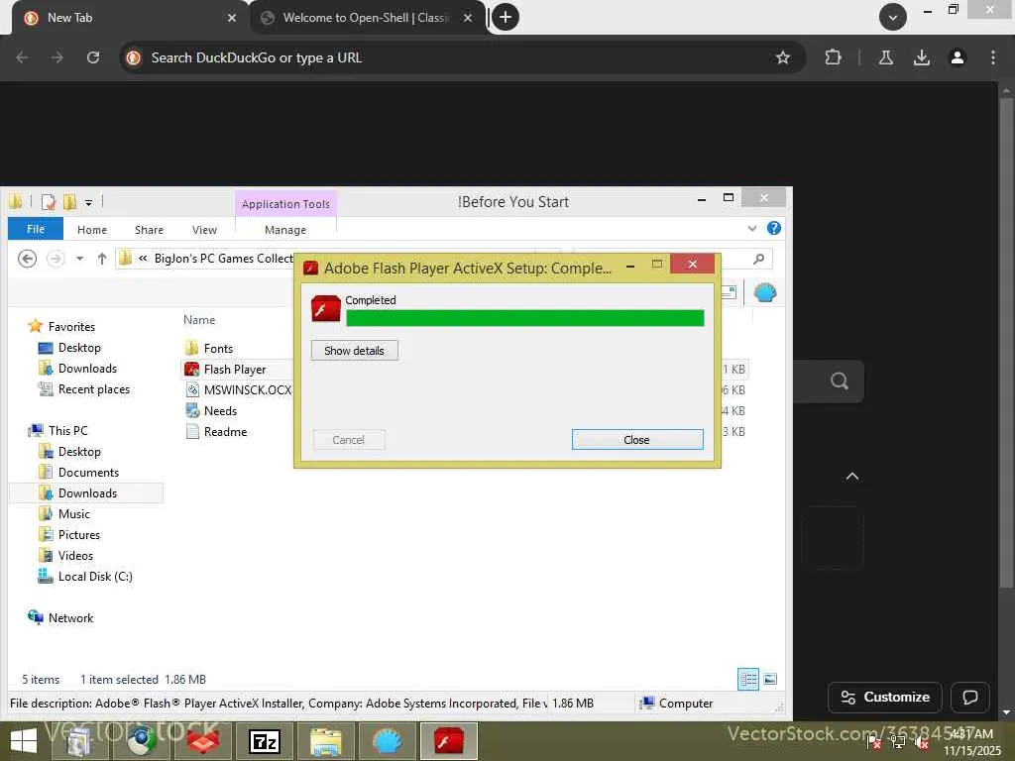Select Downloads under Favorites

(x=87, y=369)
